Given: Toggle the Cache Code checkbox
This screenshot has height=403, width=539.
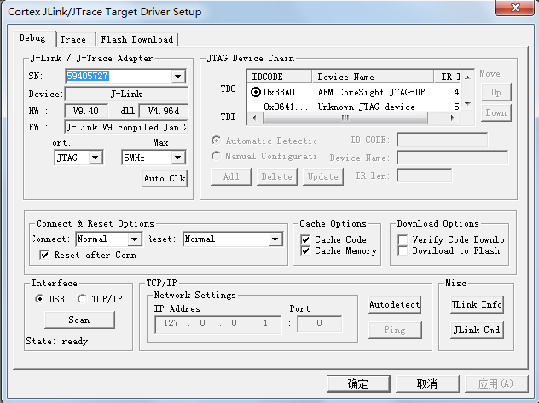Looking at the screenshot, I should click(305, 239).
